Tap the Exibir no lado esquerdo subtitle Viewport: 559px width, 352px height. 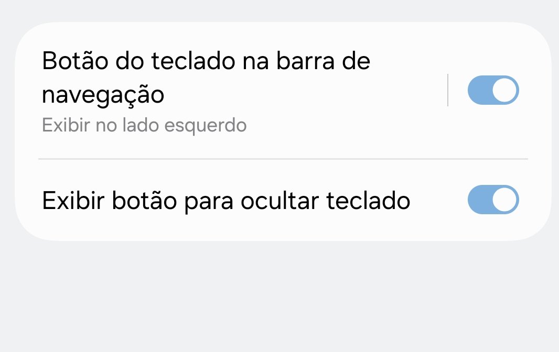144,125
